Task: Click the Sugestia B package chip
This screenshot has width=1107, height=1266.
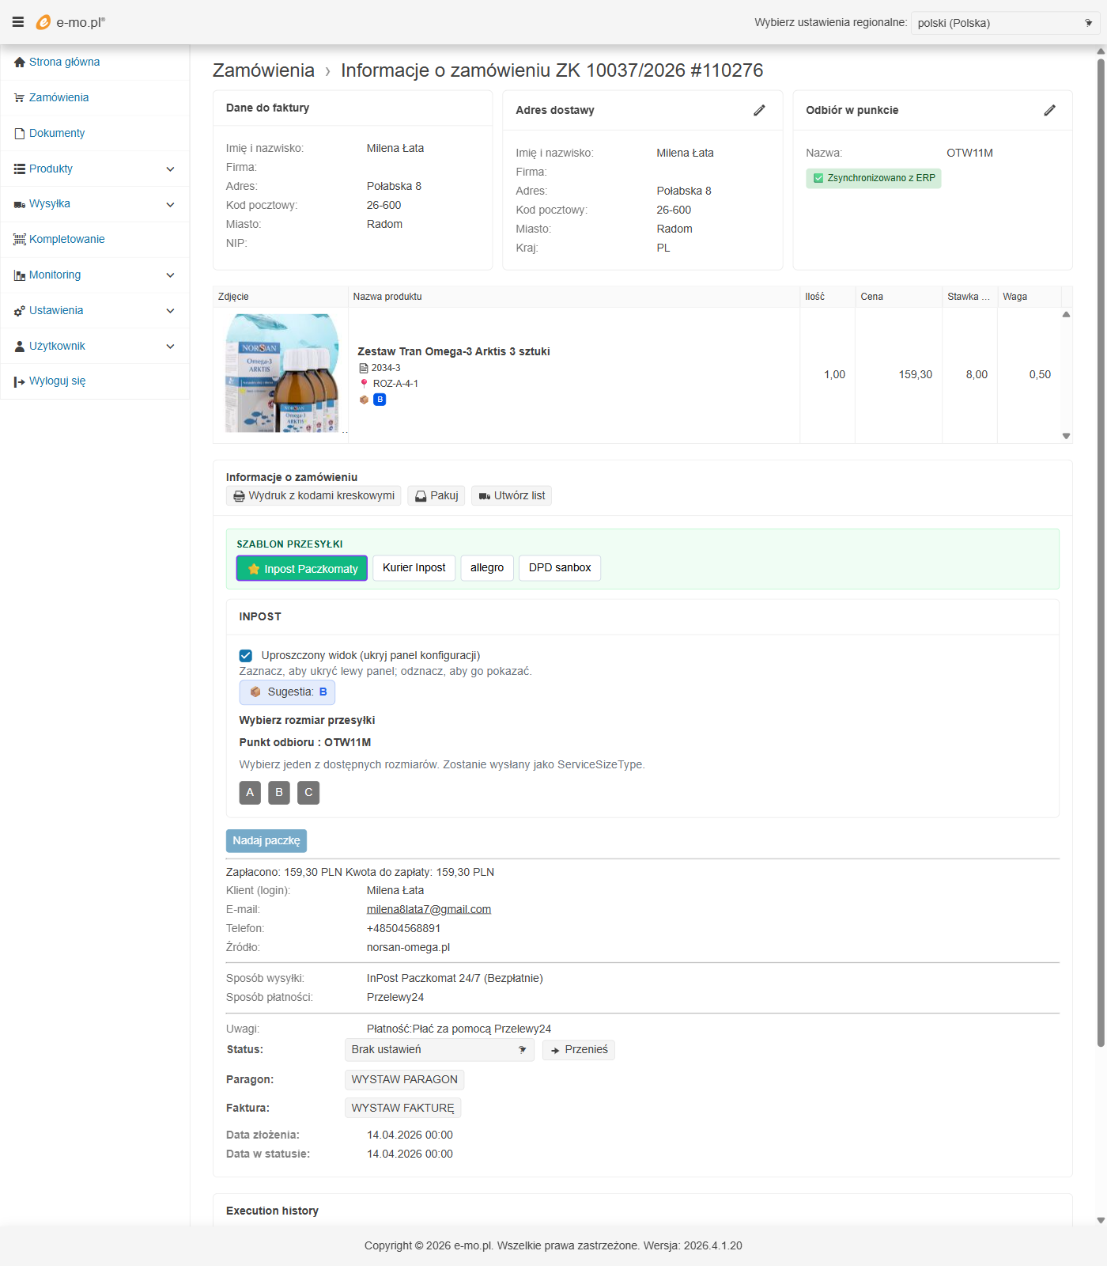Action: 287,692
